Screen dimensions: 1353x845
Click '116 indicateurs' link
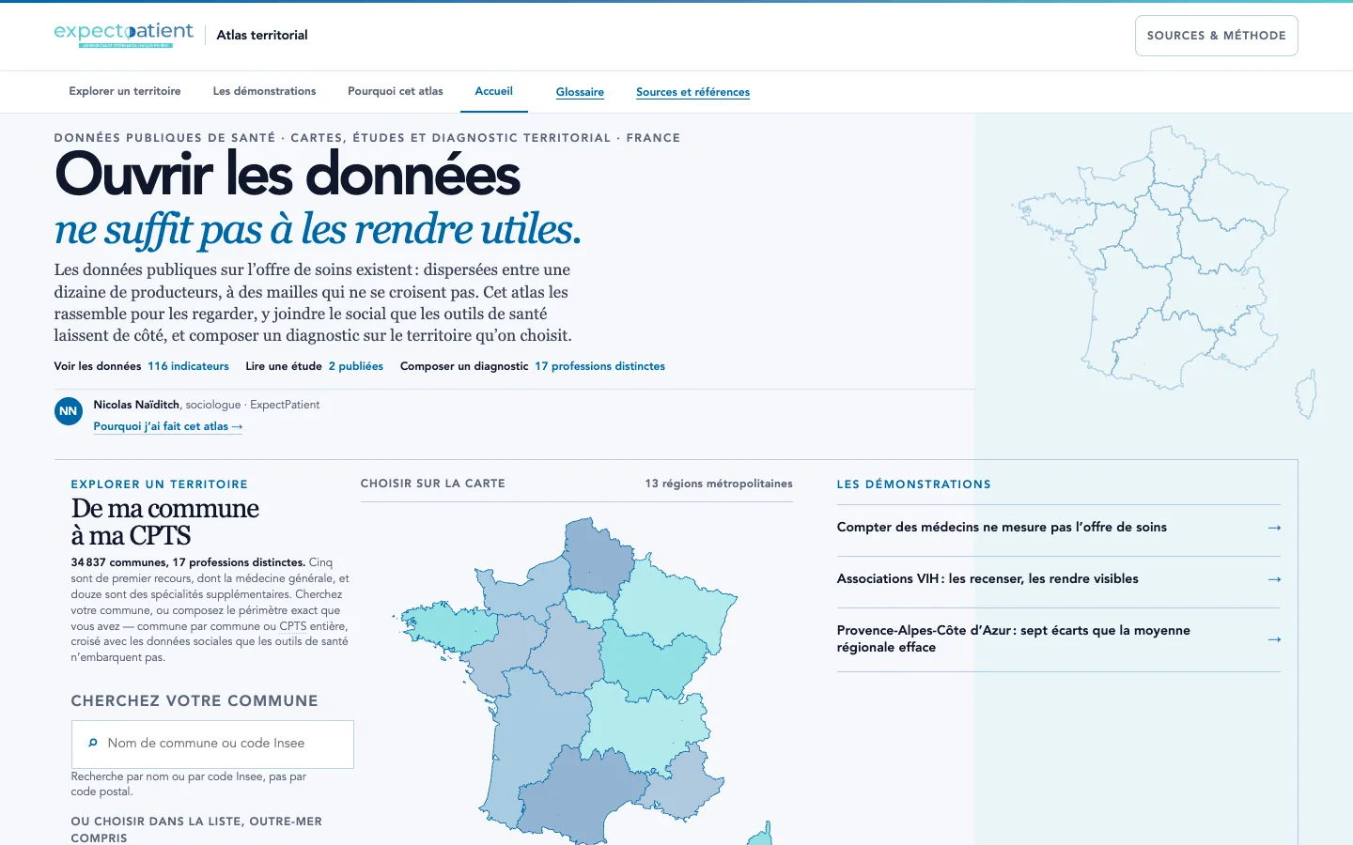[x=188, y=366]
